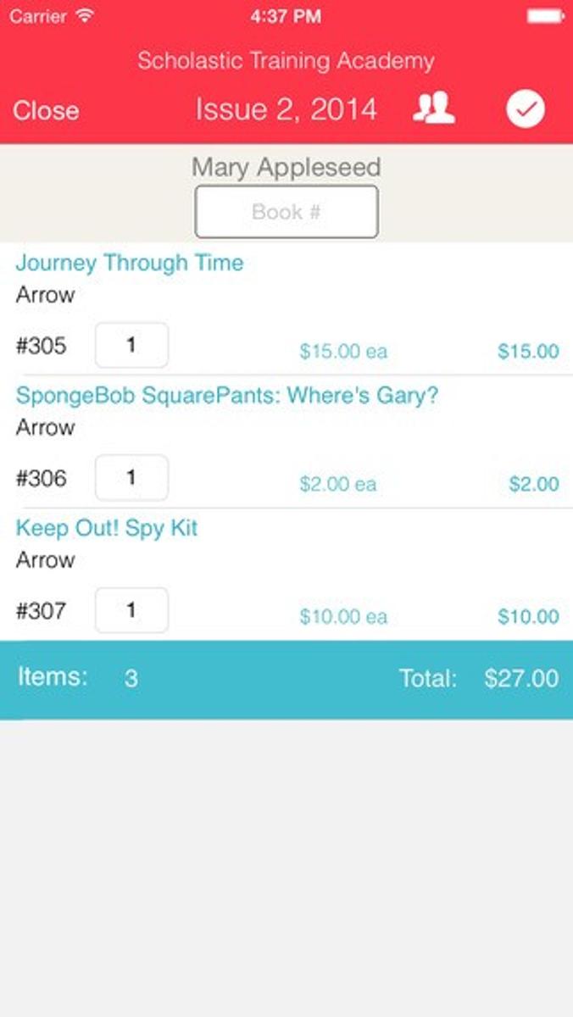Open Journey Through Time book title

pyautogui.click(x=130, y=263)
